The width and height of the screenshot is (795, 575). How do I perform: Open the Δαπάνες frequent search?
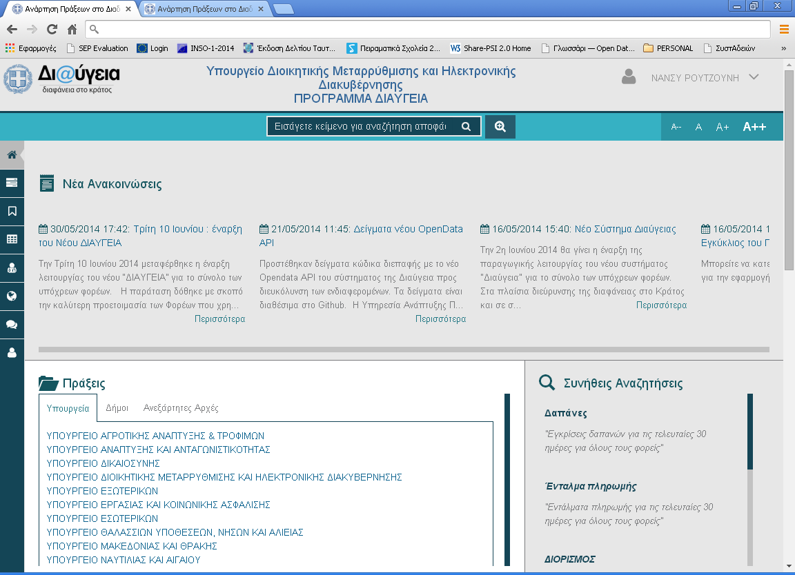(566, 414)
